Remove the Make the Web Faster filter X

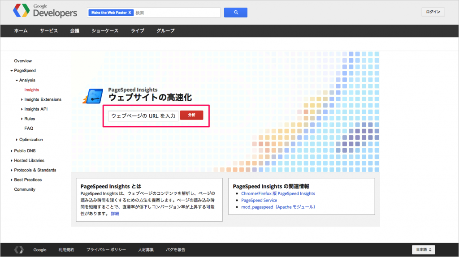pos(130,13)
